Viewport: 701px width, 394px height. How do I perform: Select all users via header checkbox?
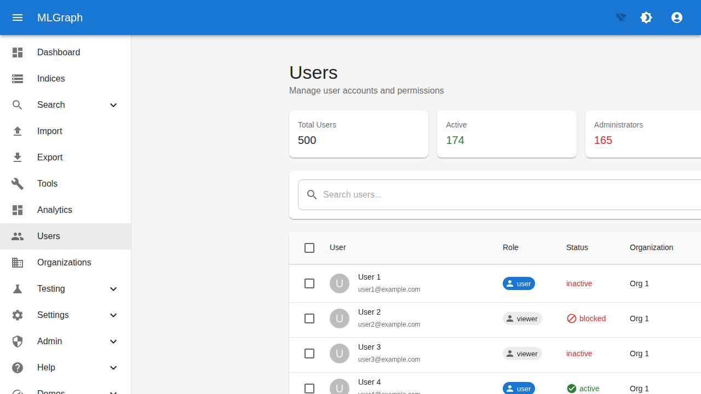(309, 248)
